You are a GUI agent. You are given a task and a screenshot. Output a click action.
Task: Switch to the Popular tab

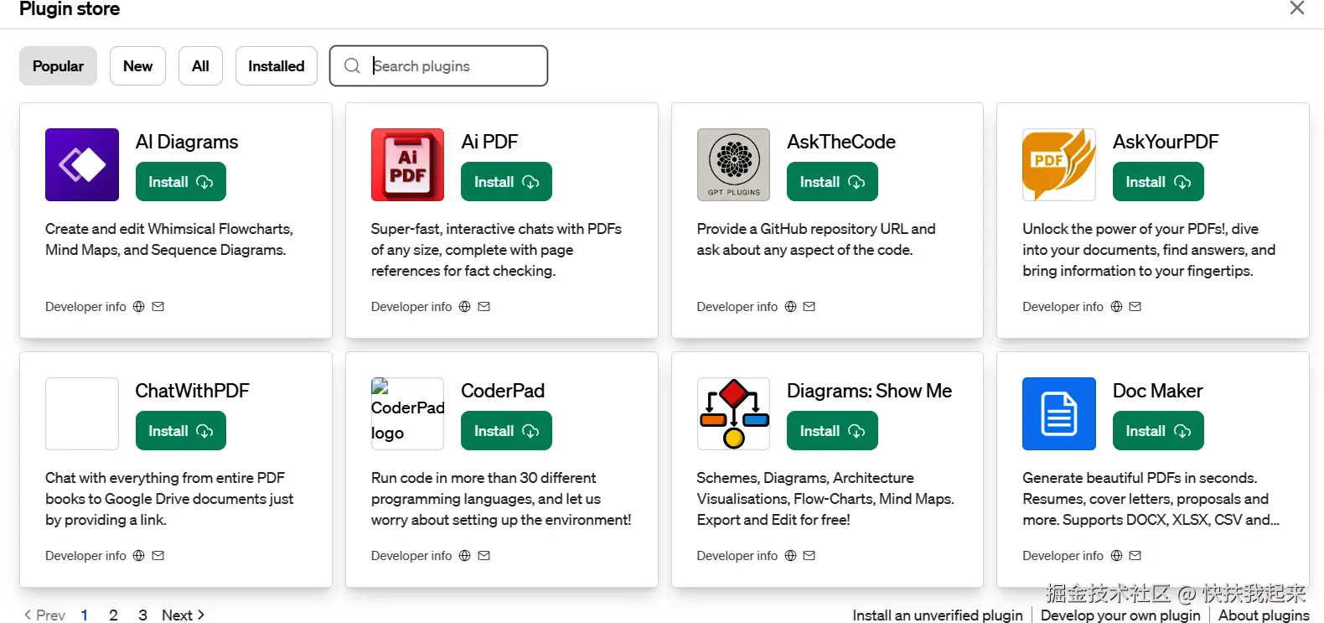pyautogui.click(x=58, y=66)
